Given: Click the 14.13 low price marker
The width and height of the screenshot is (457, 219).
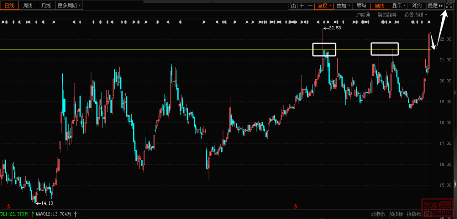Looking at the screenshot, I should [46, 203].
